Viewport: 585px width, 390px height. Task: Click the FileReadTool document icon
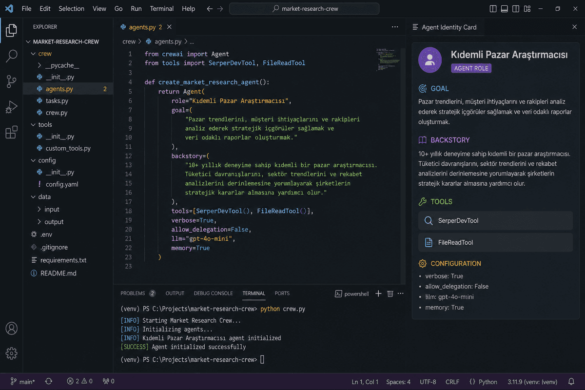coord(429,242)
